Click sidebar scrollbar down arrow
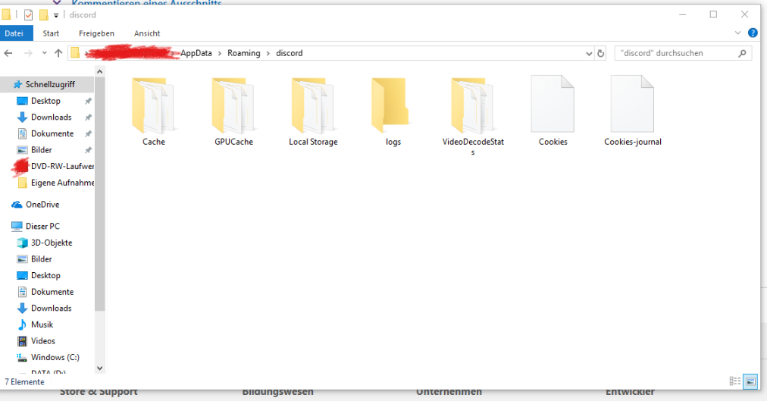 (100, 368)
